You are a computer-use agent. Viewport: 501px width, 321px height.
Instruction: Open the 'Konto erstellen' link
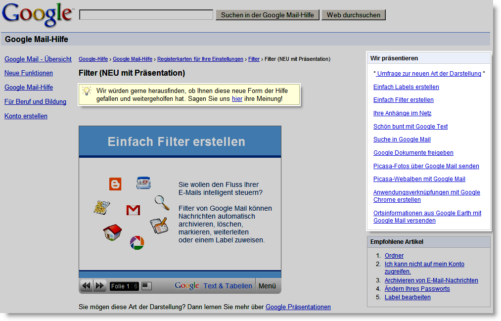(26, 116)
